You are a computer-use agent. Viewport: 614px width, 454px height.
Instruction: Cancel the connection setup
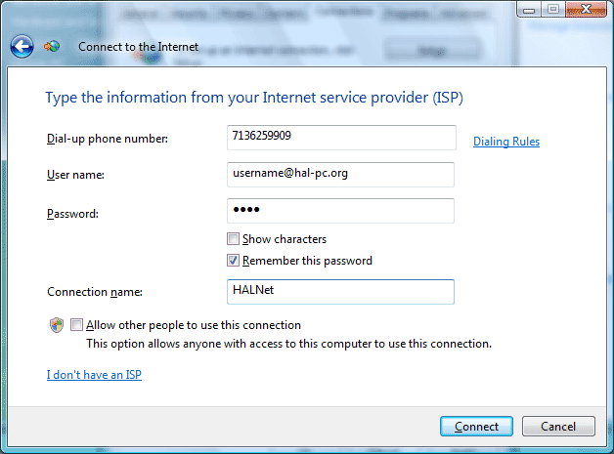tap(558, 427)
